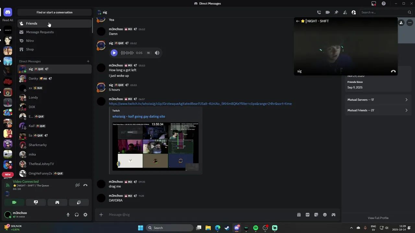Mute the microphone
This screenshot has height=233, width=415.
(68, 215)
